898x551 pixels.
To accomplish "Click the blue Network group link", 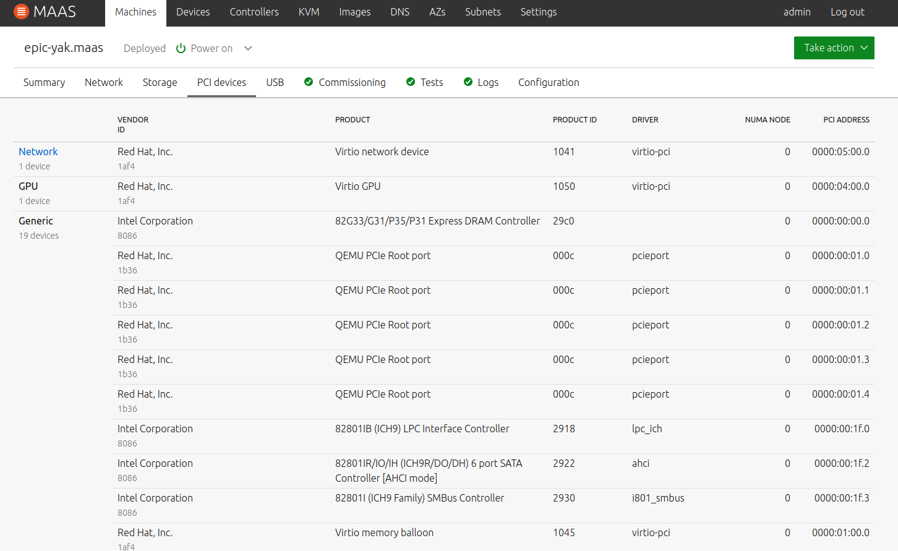I will tap(38, 152).
